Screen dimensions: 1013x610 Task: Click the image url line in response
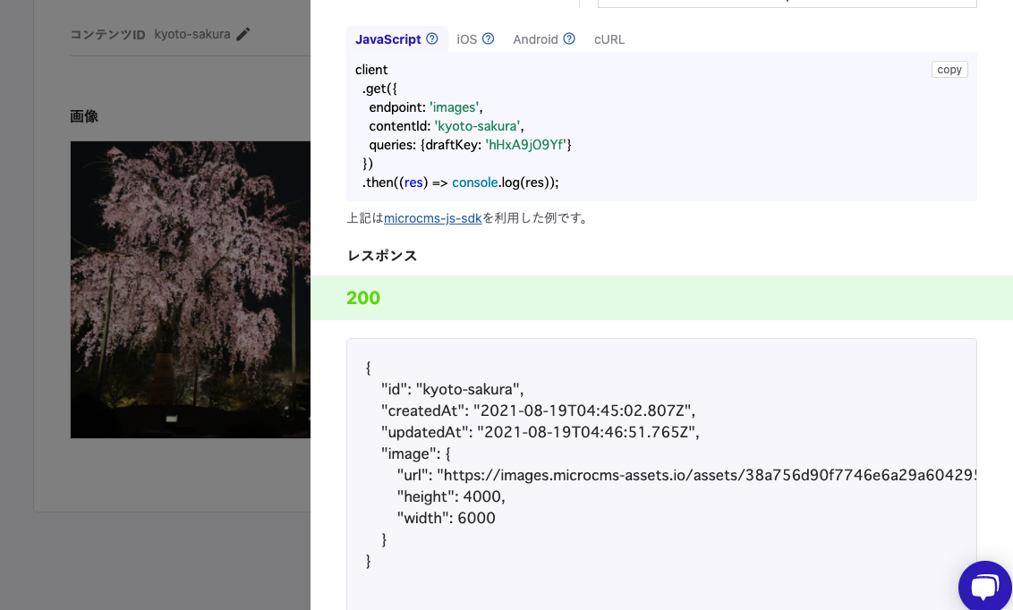coord(686,475)
